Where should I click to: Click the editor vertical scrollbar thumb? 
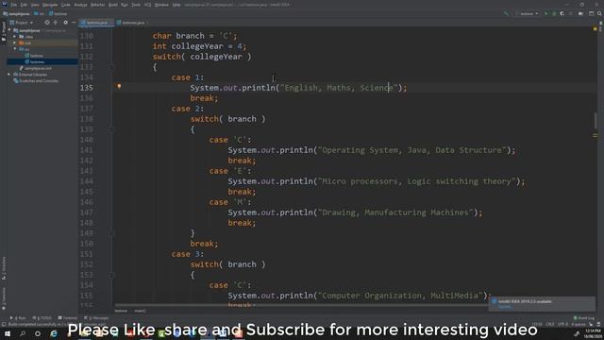596,121
